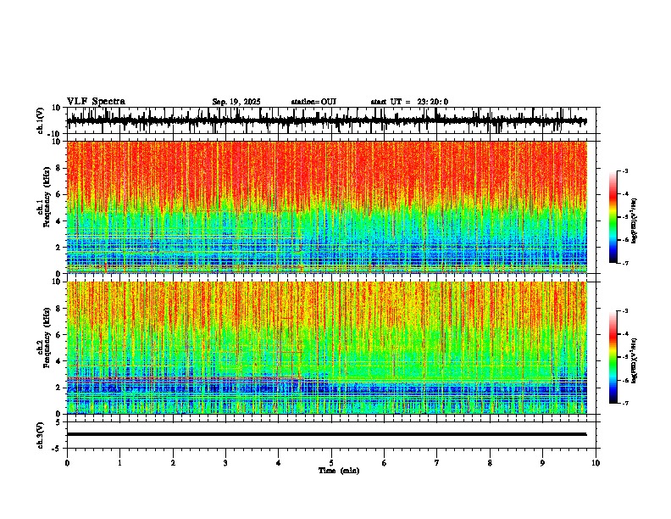The height and width of the screenshot is (519, 671).
Task: Click the "-3" label on the ch.1 colorbar
Action: pyautogui.click(x=624, y=171)
